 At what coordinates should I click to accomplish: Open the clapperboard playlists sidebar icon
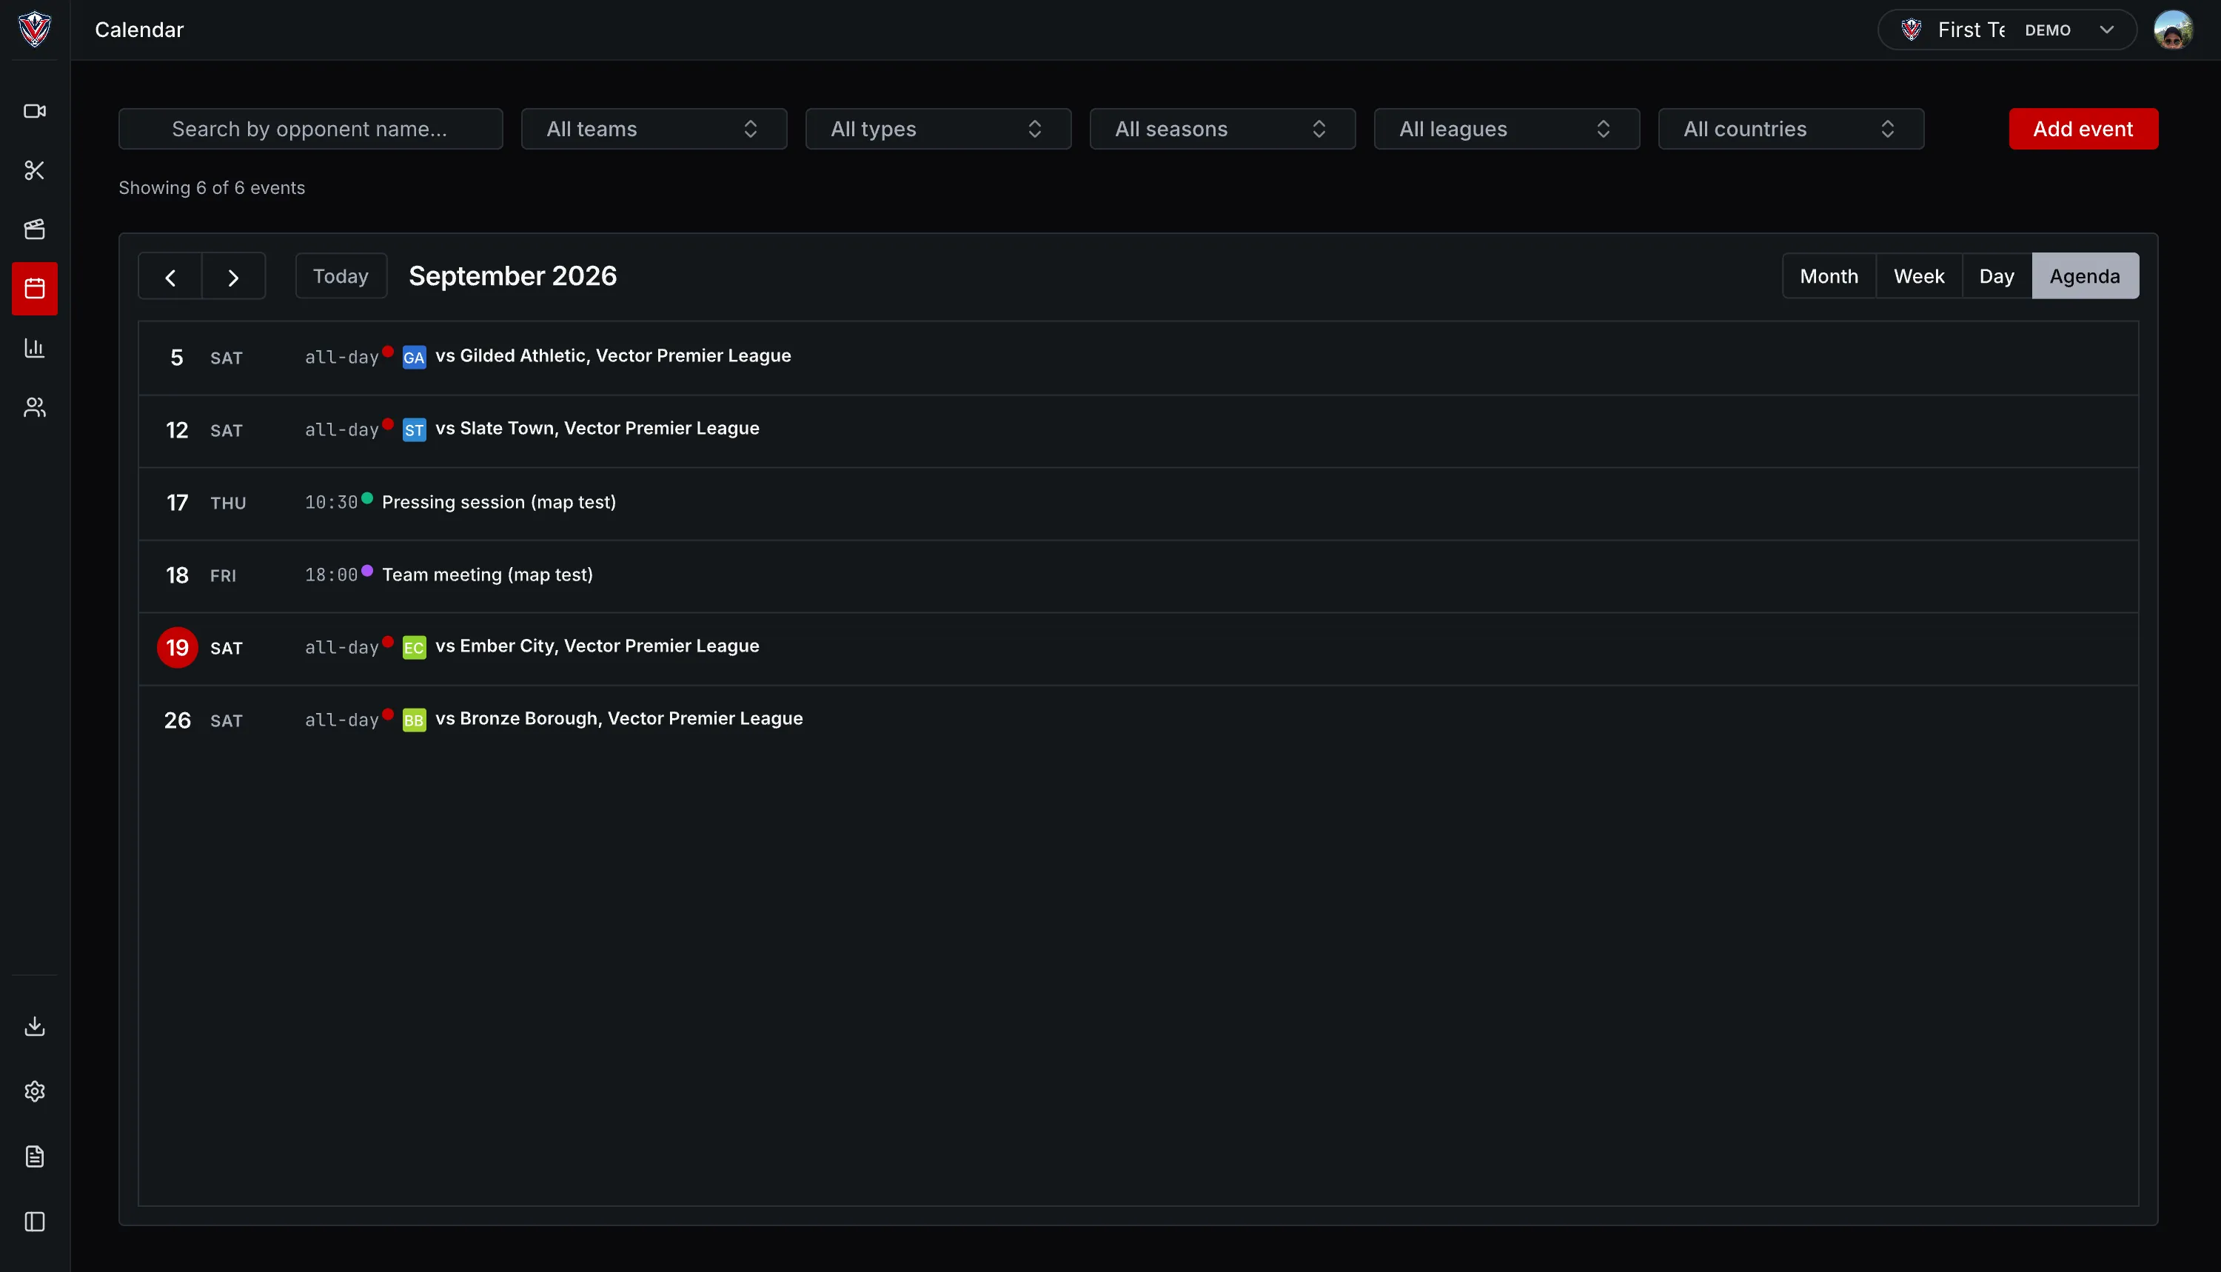tap(35, 230)
